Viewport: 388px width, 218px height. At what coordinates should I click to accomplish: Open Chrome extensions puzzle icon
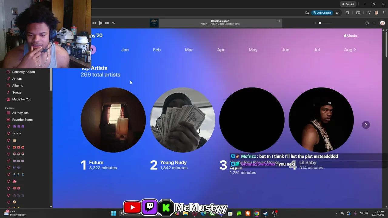(x=347, y=13)
